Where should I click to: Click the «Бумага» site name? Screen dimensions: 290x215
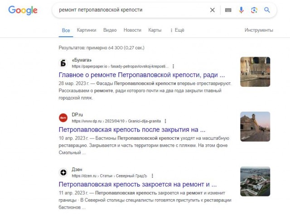point(82,60)
